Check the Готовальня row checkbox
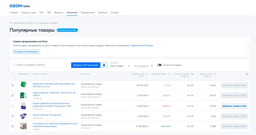256x135 pixels. [13, 126]
